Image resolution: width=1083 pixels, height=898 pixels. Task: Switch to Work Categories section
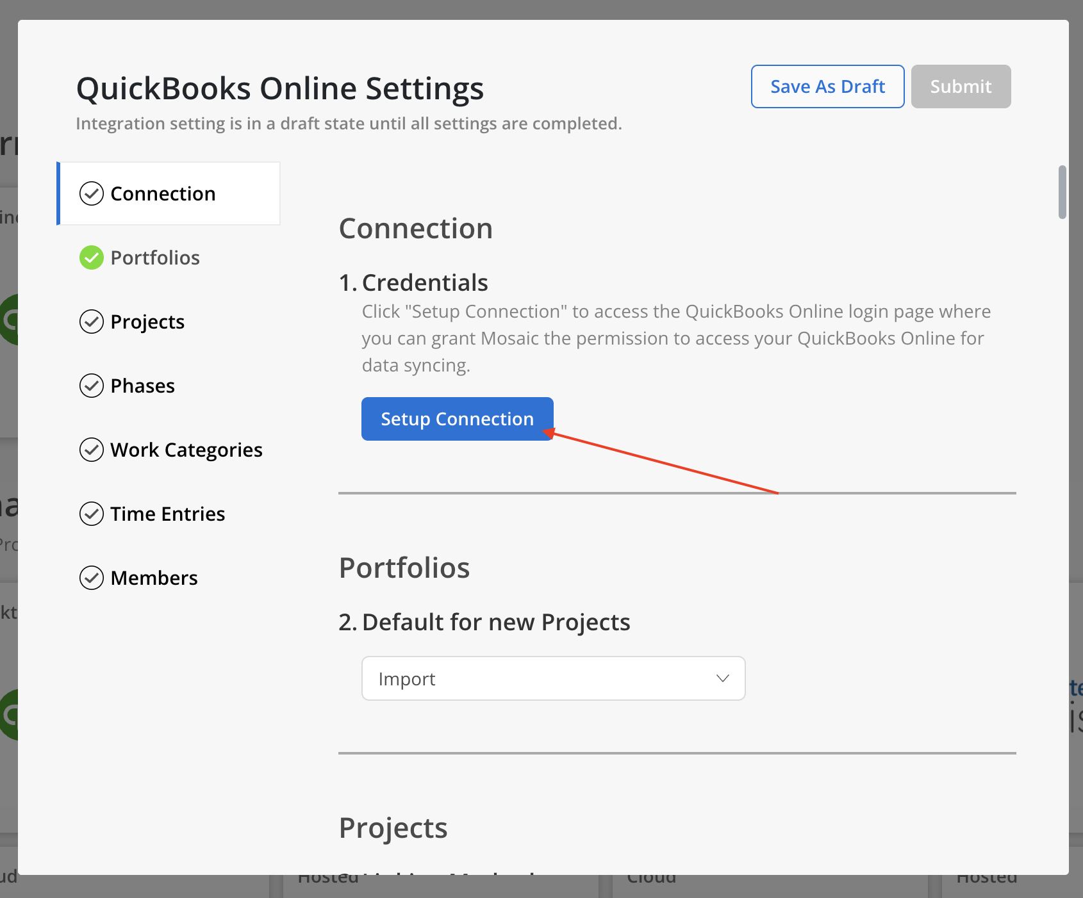pos(186,450)
